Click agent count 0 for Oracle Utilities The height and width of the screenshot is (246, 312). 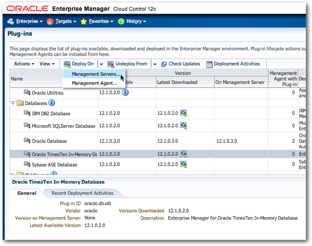point(293,92)
